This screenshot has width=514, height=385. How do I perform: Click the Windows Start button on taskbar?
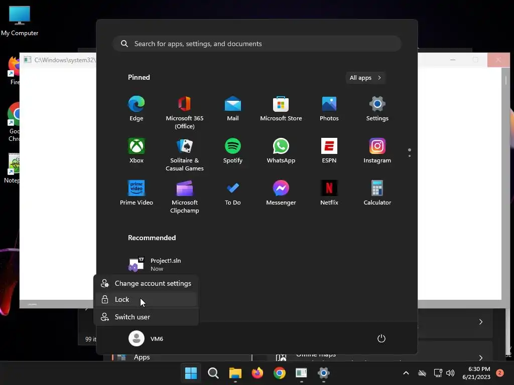click(x=191, y=373)
